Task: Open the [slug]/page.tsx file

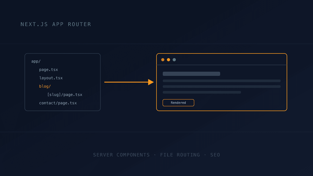Action: 65,95
